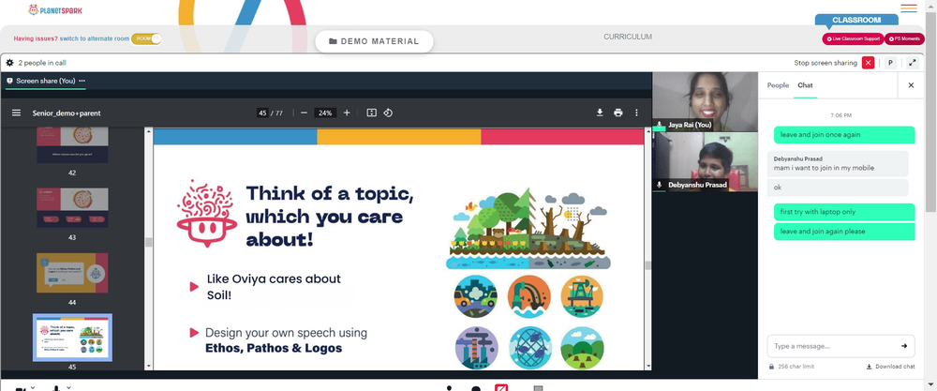Open Screen share three-dots options
Viewport: 937px width, 391px height.
[x=82, y=81]
